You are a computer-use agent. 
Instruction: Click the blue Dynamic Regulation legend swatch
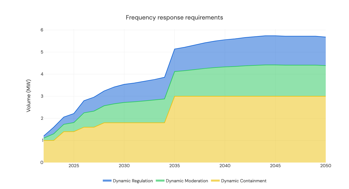(107, 181)
